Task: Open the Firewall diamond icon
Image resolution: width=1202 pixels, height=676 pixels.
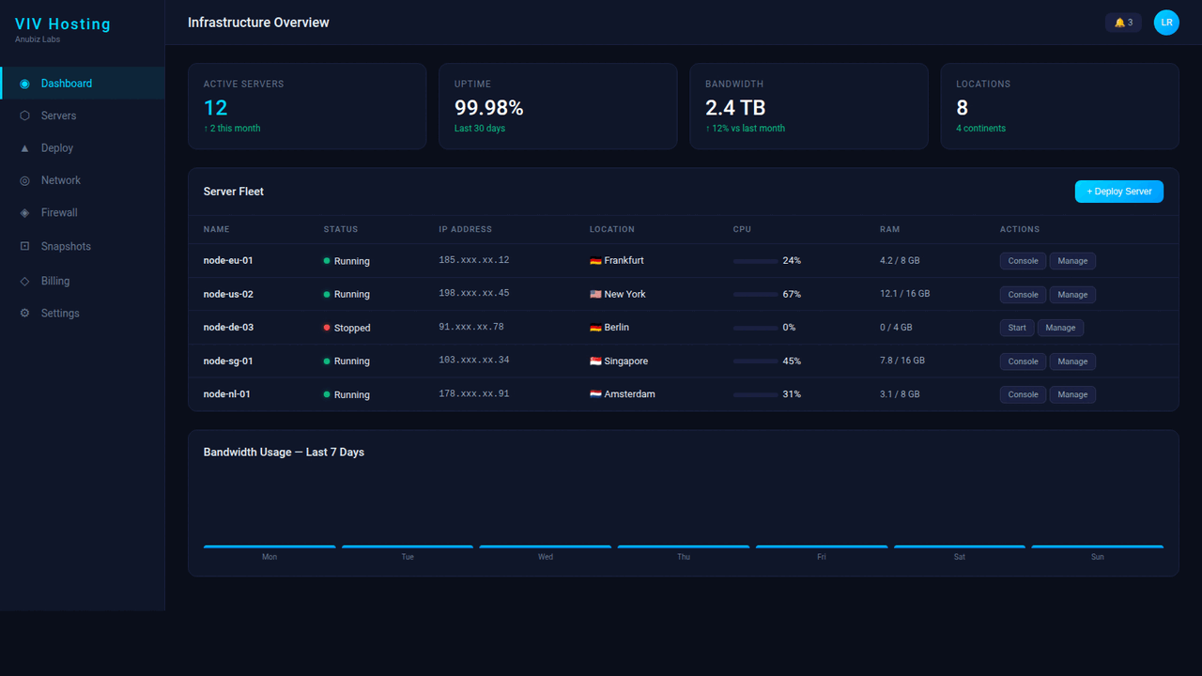Action: pyautogui.click(x=25, y=212)
